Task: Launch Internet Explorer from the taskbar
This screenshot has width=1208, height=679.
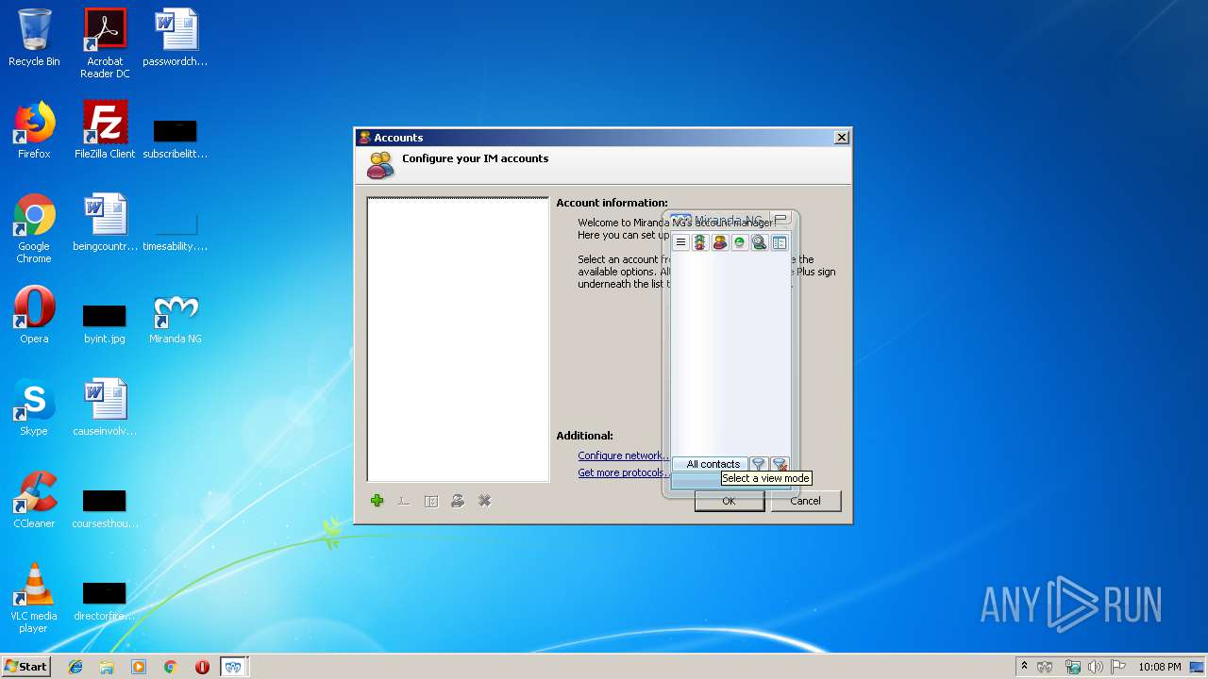Action: click(75, 667)
